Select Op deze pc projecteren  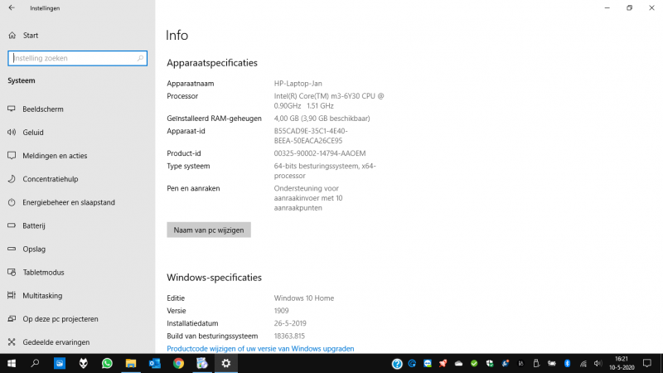point(60,318)
